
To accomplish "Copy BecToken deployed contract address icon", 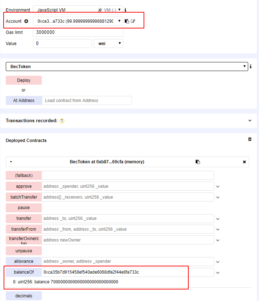I will (198, 162).
